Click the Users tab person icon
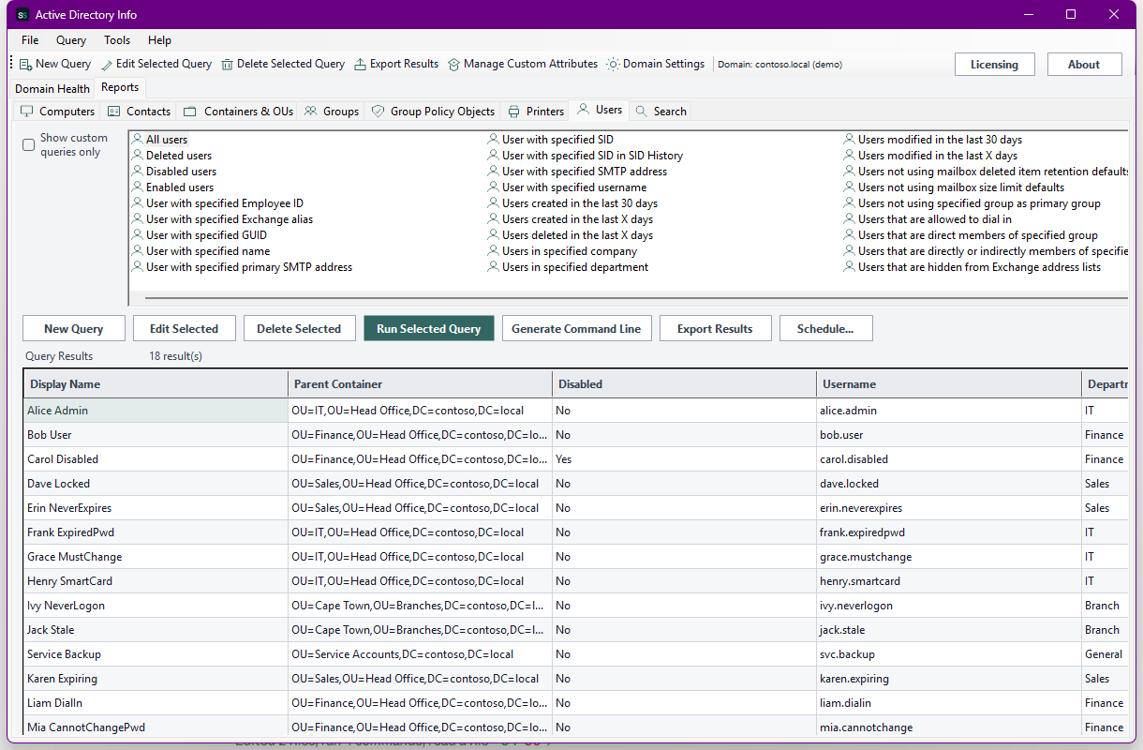 [x=584, y=110]
